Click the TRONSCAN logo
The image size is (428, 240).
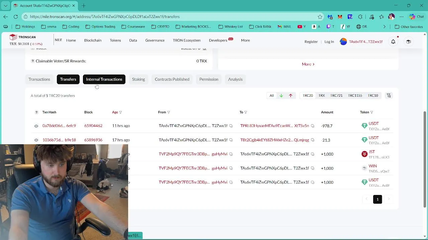pyautogui.click(x=23, y=37)
